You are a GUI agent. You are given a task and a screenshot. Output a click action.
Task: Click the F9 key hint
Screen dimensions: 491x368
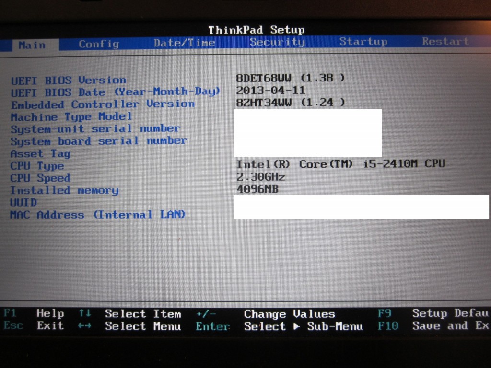385,313
